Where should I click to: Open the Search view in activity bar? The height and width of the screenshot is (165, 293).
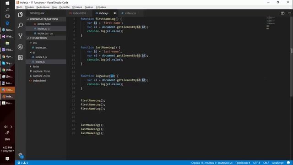tap(20, 25)
